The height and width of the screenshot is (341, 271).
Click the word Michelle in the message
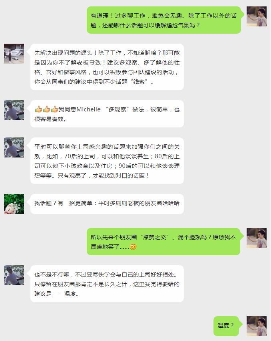point(88,109)
